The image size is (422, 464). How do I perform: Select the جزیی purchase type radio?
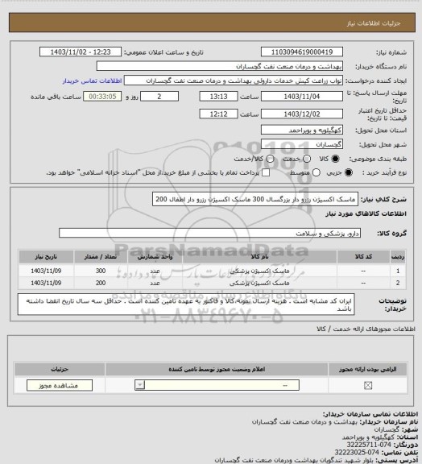coord(349,172)
